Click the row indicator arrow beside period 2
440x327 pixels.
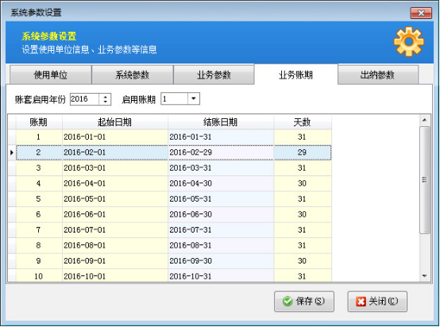pyautogui.click(x=12, y=152)
